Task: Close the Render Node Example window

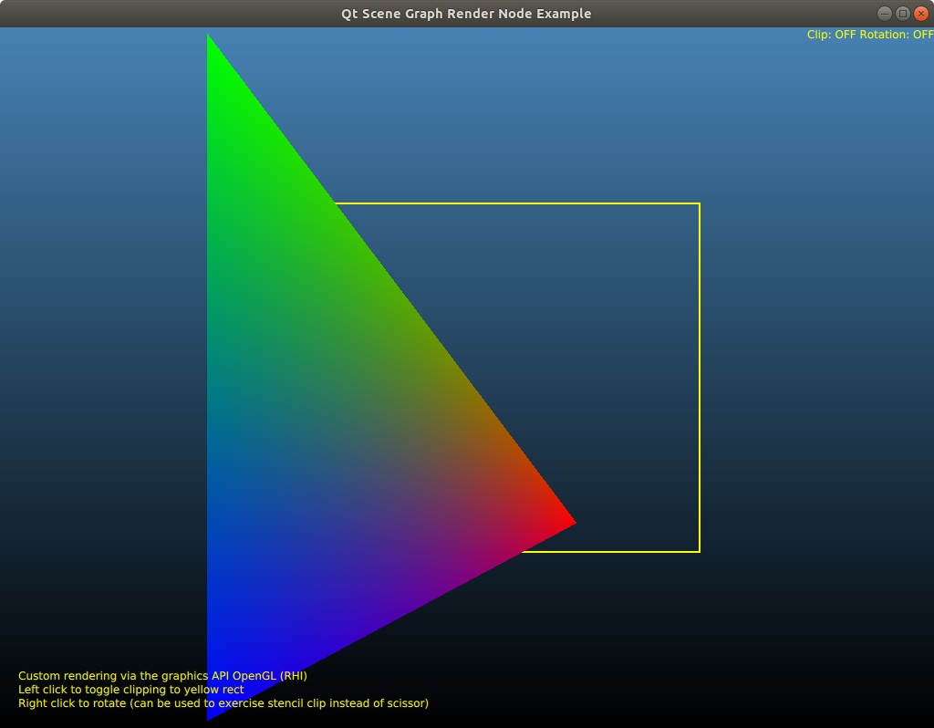Action: 920,14
